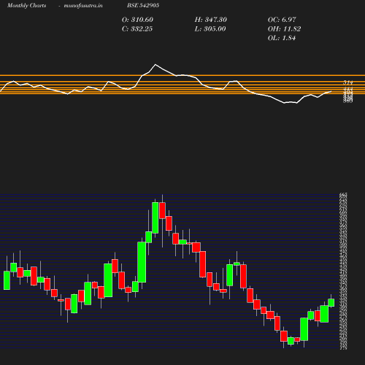365x365 pixels.
Task: Click the low value L: 305.00
Action: [x=210, y=28]
